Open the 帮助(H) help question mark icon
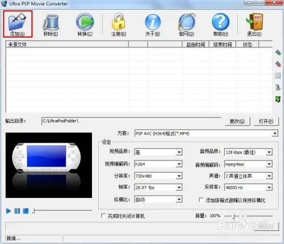284x244 pixels. coord(220,22)
